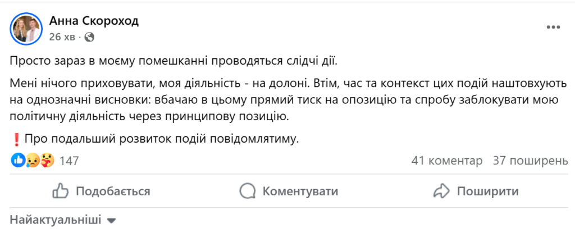
Task: View the 37 поширень shares list
Action: tap(530, 161)
